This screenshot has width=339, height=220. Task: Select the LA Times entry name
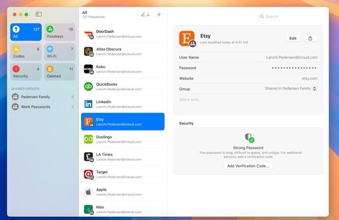[104, 154]
